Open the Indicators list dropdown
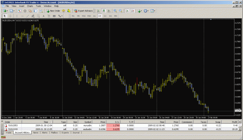Screen dimensions: 243x140 point(139,11)
